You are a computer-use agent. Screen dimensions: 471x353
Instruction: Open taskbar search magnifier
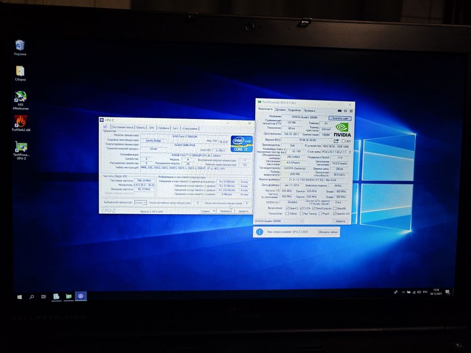(x=31, y=297)
